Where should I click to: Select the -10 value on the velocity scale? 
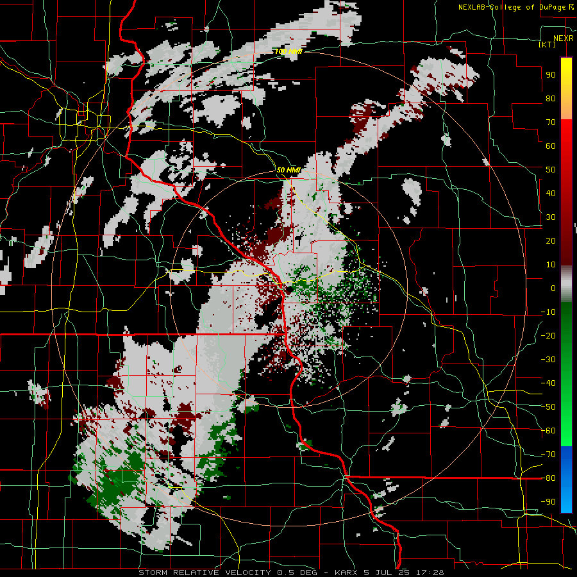pyautogui.click(x=548, y=312)
